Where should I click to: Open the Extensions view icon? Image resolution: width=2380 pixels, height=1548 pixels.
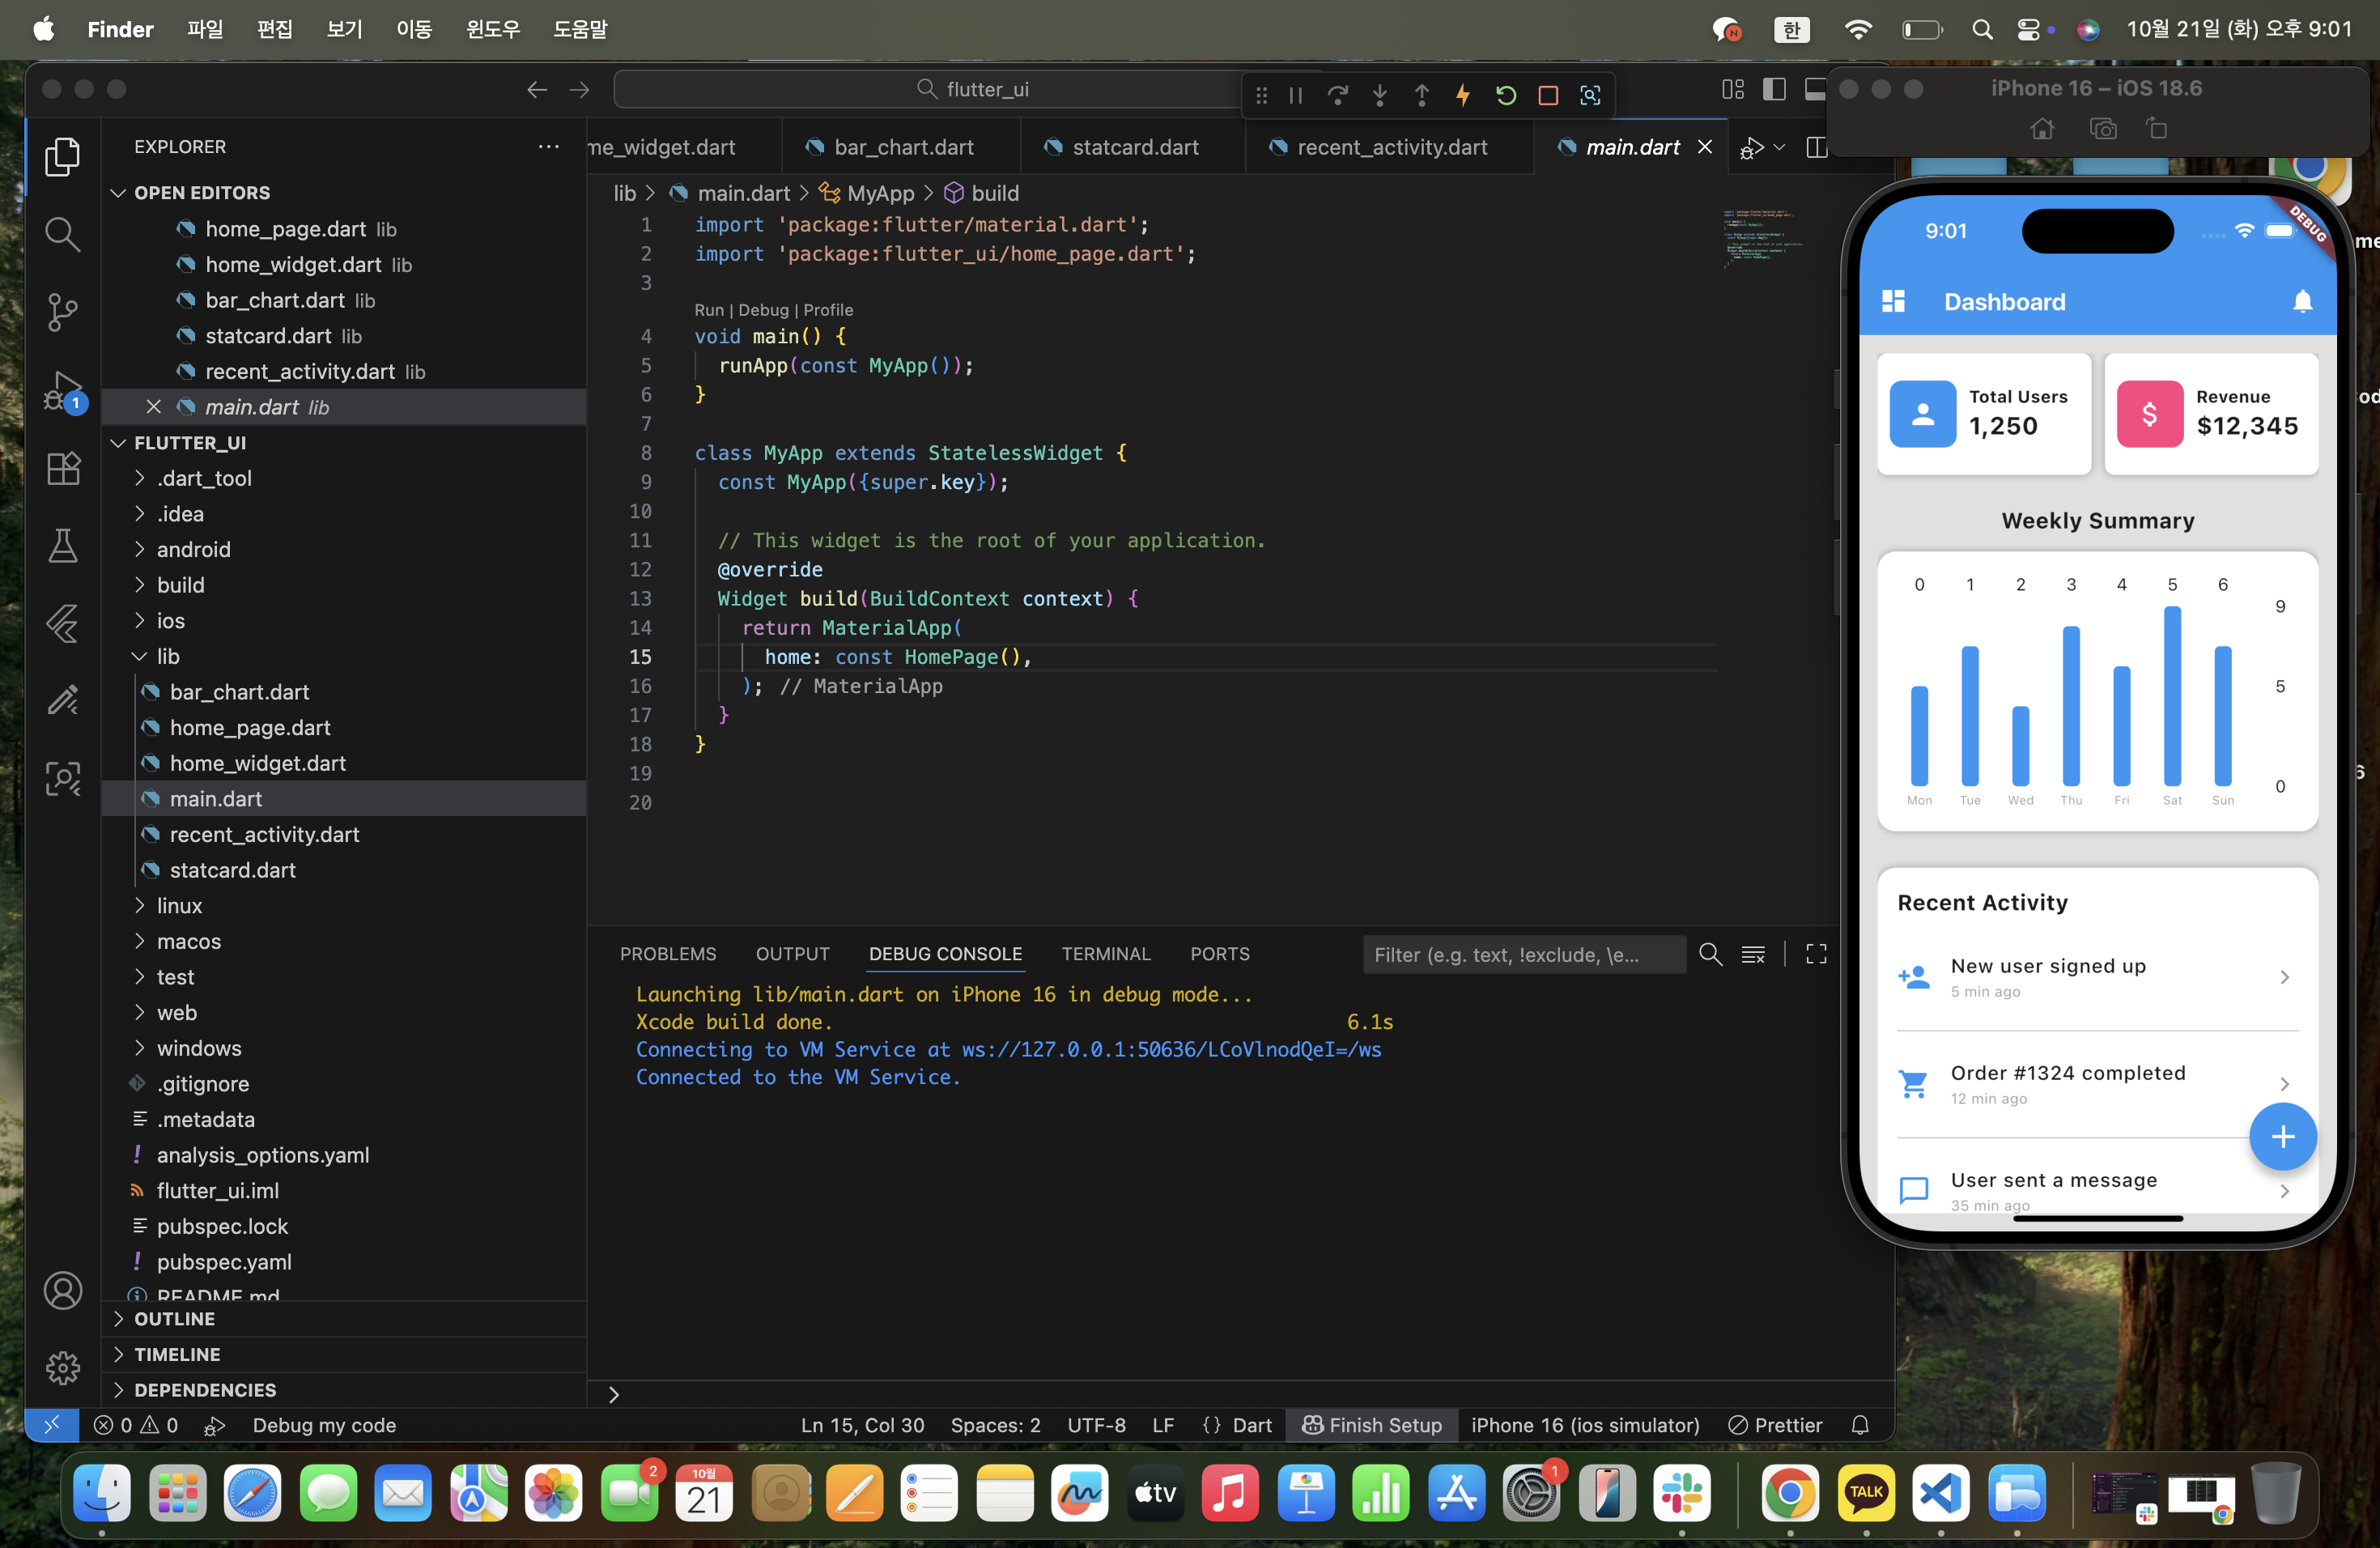pos(62,468)
